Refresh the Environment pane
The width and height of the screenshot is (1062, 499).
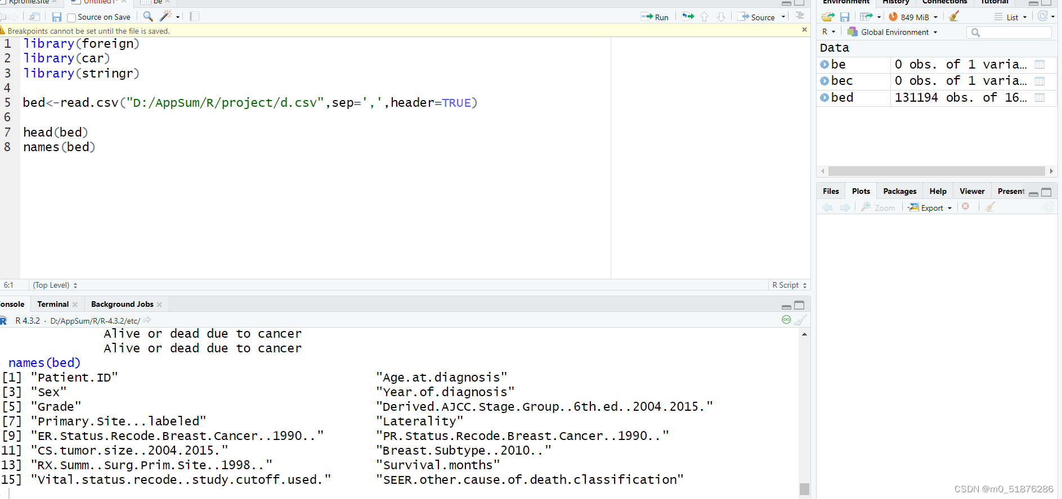tap(1043, 16)
